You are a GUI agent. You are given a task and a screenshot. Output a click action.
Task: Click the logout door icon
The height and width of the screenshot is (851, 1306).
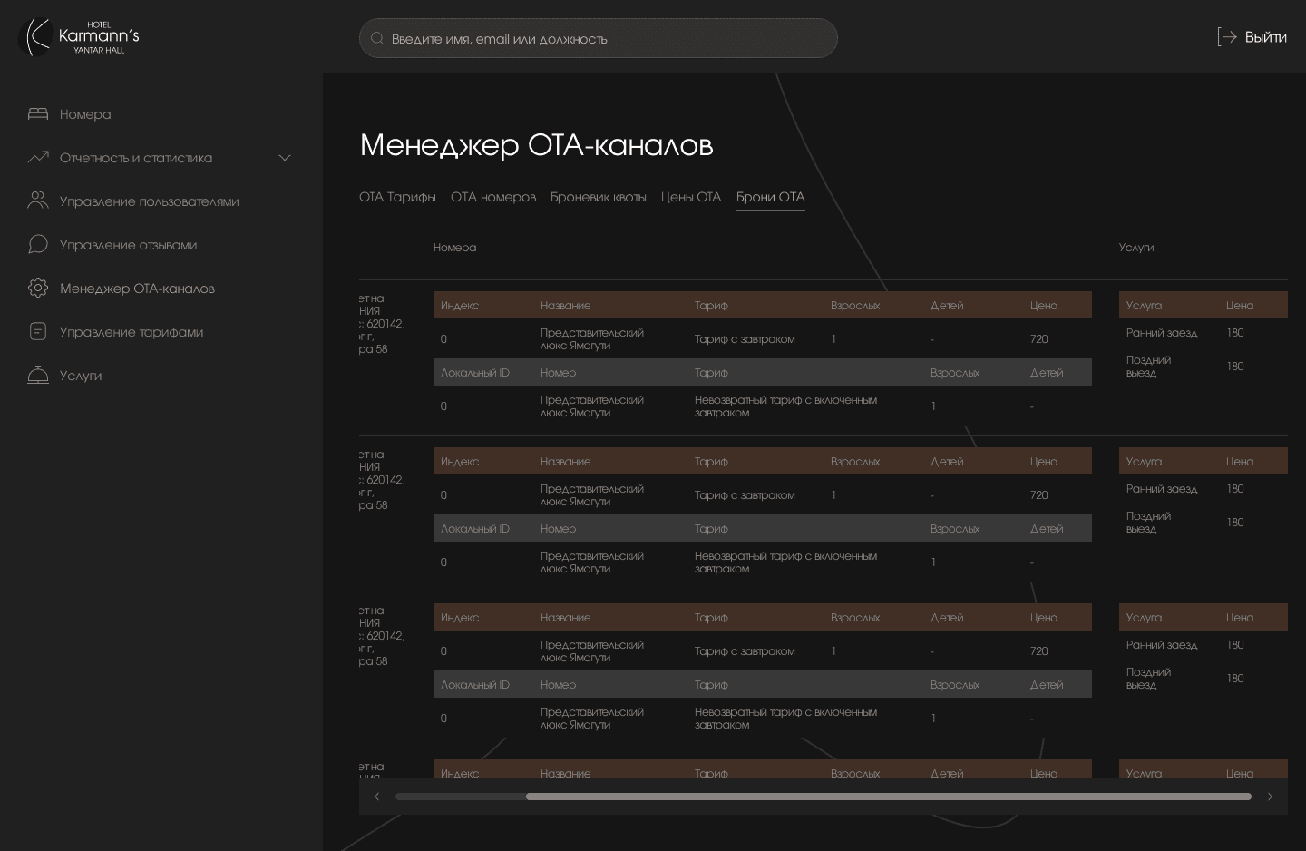pyautogui.click(x=1227, y=37)
